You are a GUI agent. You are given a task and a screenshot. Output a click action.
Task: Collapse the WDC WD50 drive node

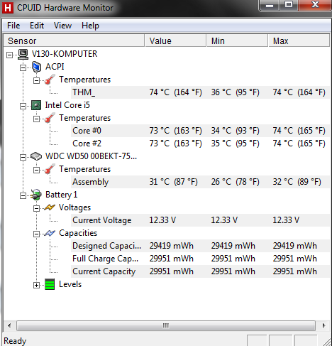click(x=23, y=158)
